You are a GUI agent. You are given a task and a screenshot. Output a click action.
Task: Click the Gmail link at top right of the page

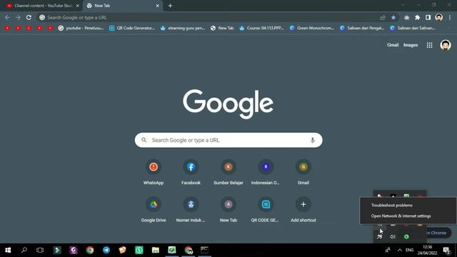393,45
